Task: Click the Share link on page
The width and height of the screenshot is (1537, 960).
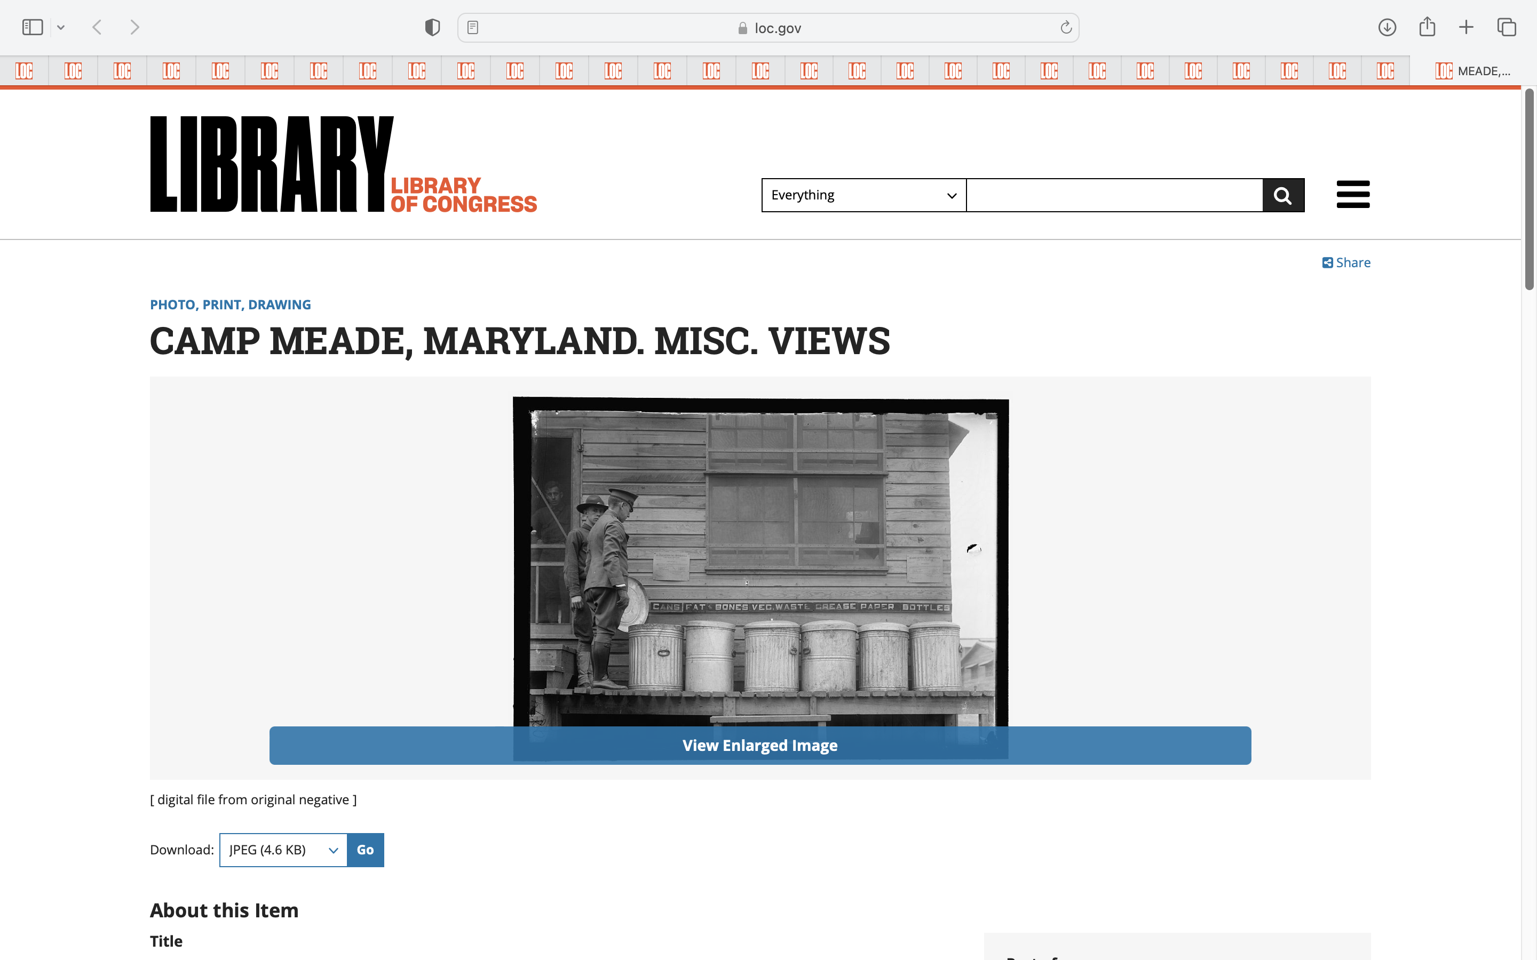Action: 1346,263
